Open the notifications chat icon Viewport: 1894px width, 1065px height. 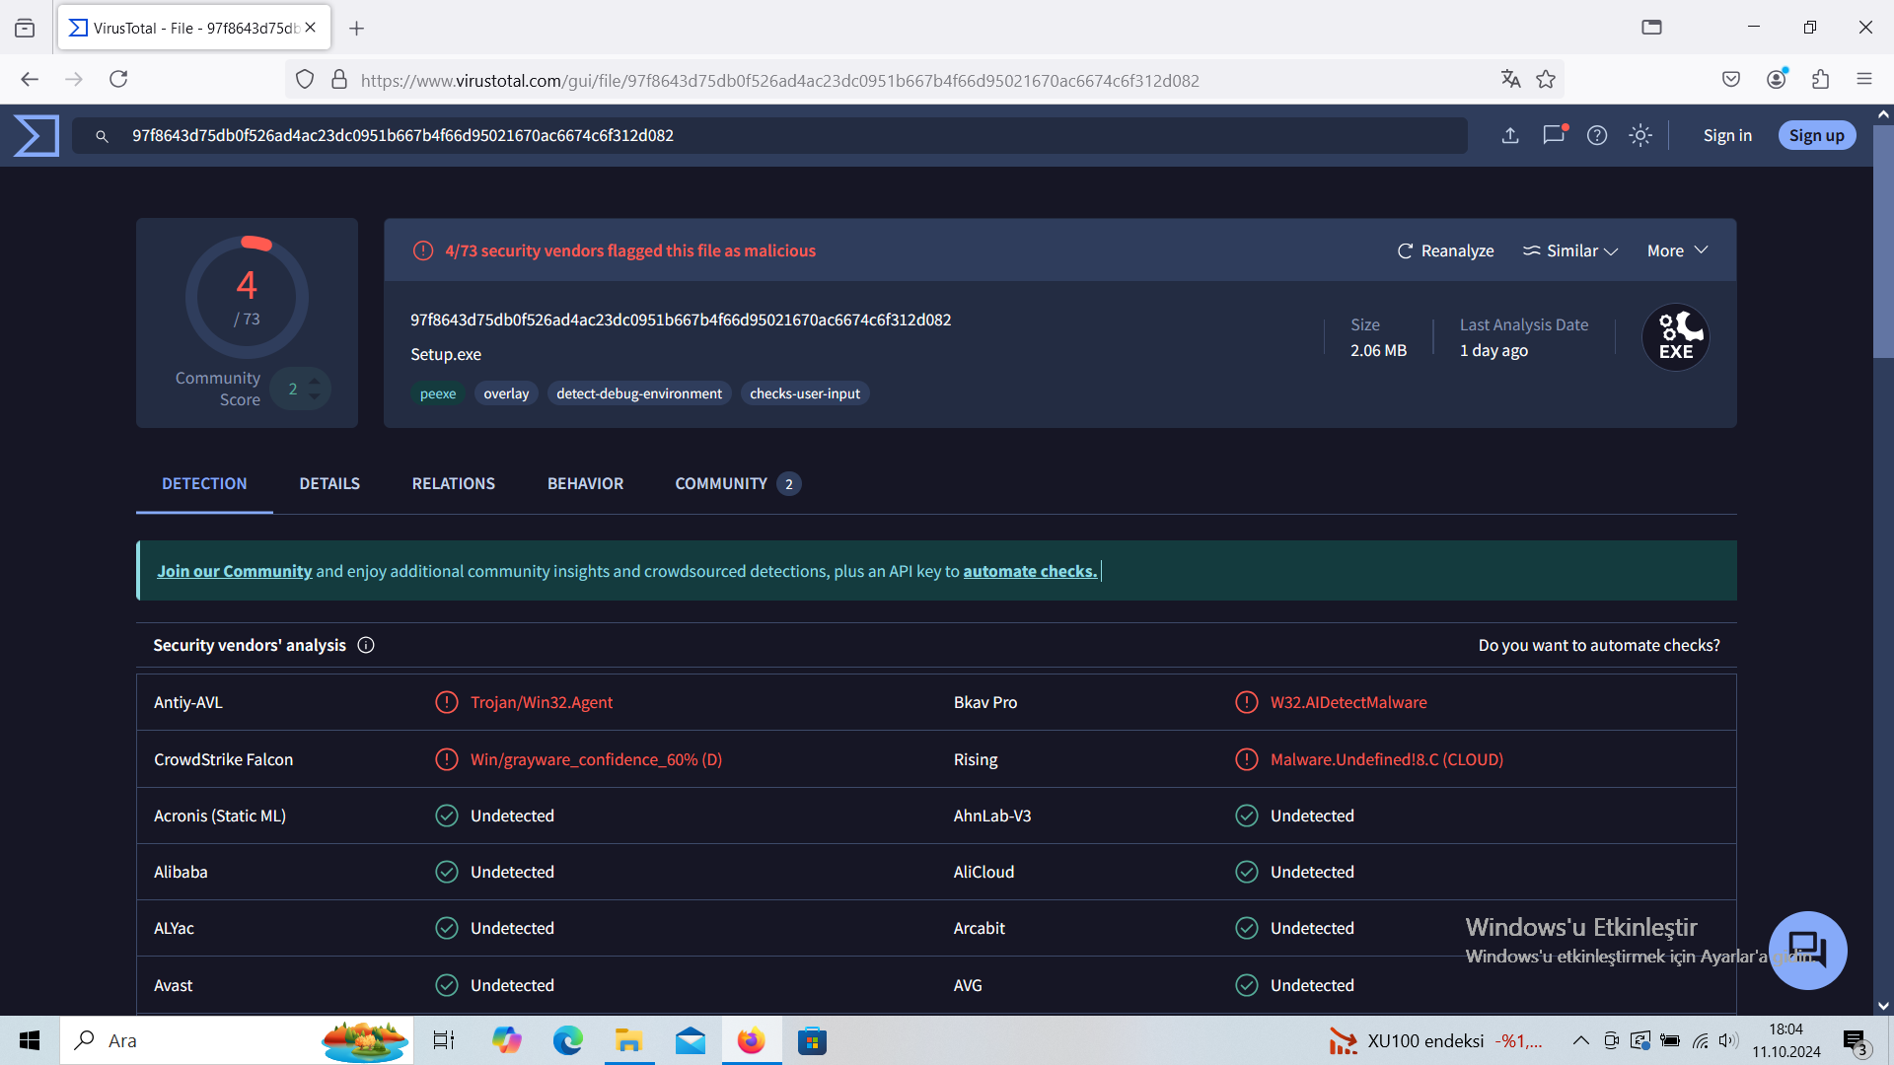click(x=1554, y=135)
